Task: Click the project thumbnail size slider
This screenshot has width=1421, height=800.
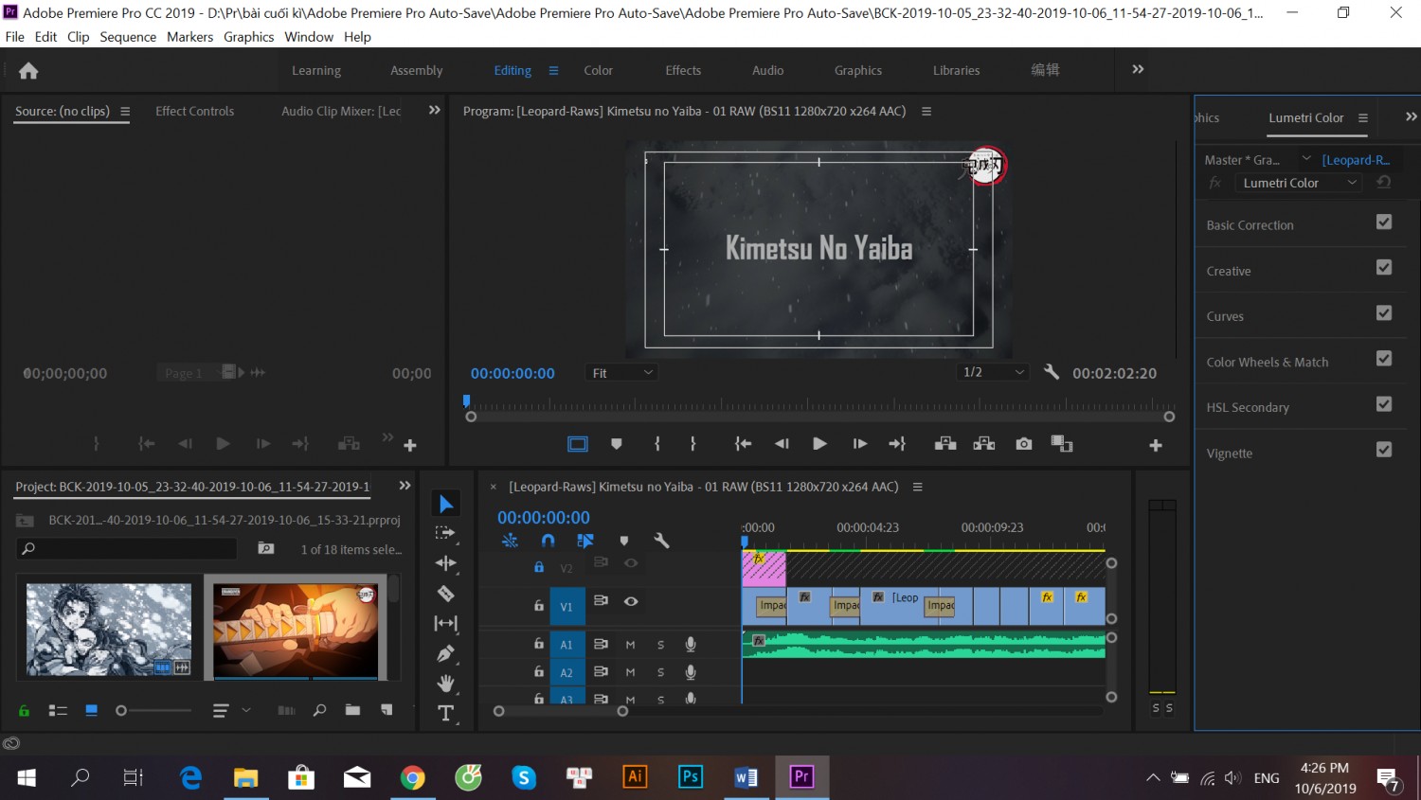Action: point(154,710)
